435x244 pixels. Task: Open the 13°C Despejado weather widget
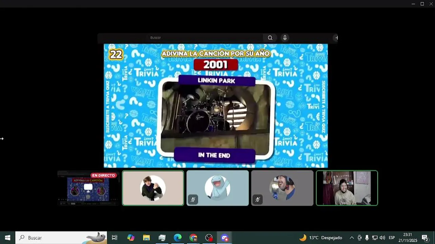(321, 238)
